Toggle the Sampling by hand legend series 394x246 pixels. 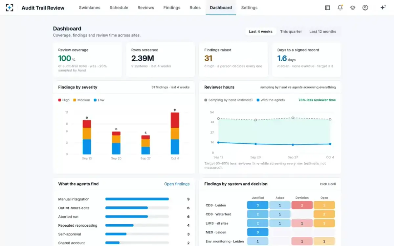[x=229, y=100]
